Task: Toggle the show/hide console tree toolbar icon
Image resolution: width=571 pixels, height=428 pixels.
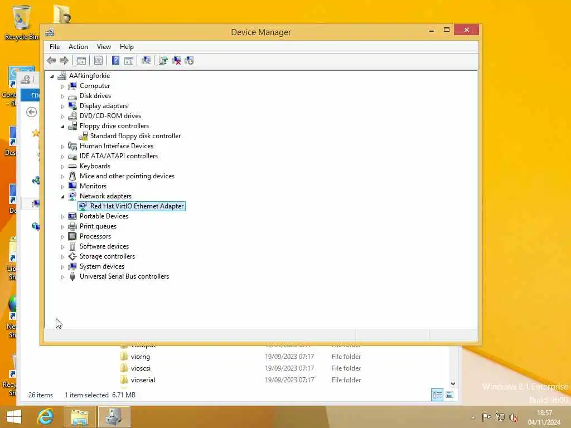Action: 81,60
